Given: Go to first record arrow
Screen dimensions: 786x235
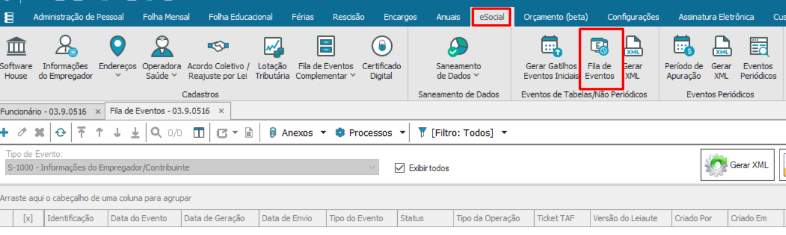Looking at the screenshot, I should 81,132.
